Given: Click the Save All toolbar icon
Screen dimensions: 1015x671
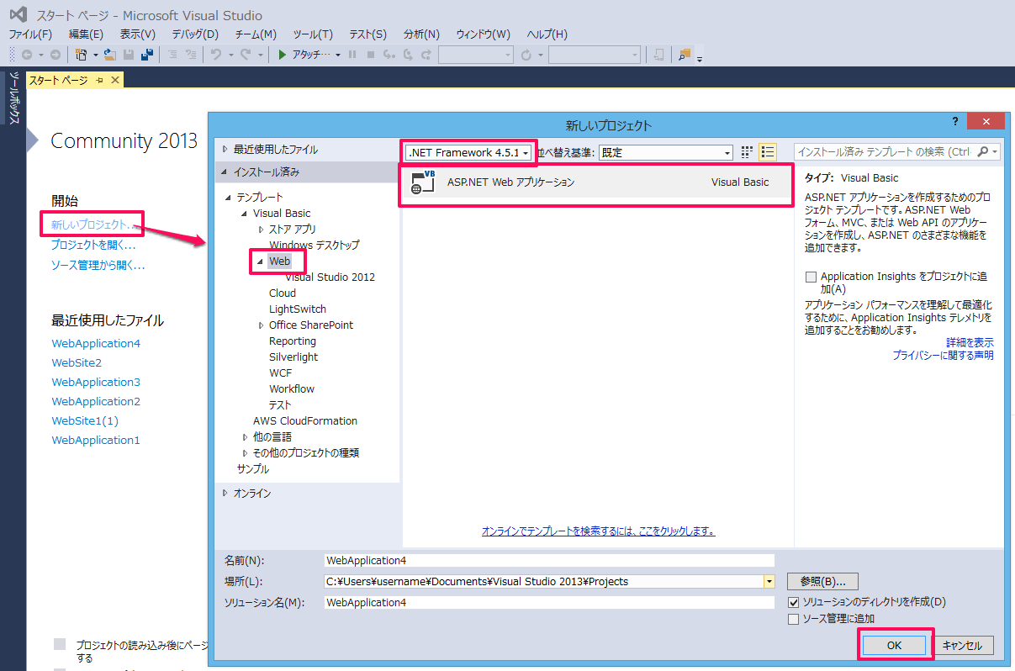Looking at the screenshot, I should coord(146,54).
